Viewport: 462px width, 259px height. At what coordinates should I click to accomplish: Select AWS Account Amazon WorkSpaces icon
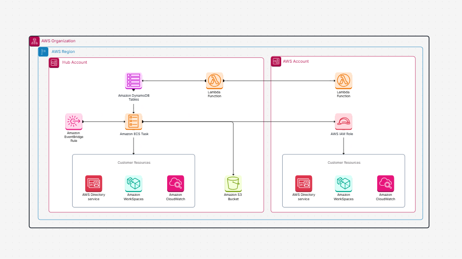344,184
